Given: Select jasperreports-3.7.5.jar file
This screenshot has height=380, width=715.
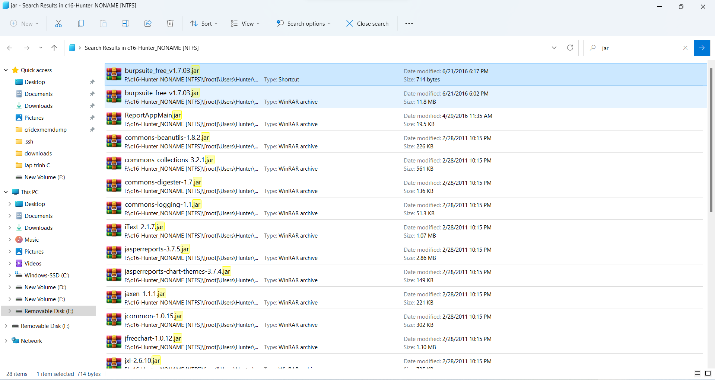Looking at the screenshot, I should 406,253.
